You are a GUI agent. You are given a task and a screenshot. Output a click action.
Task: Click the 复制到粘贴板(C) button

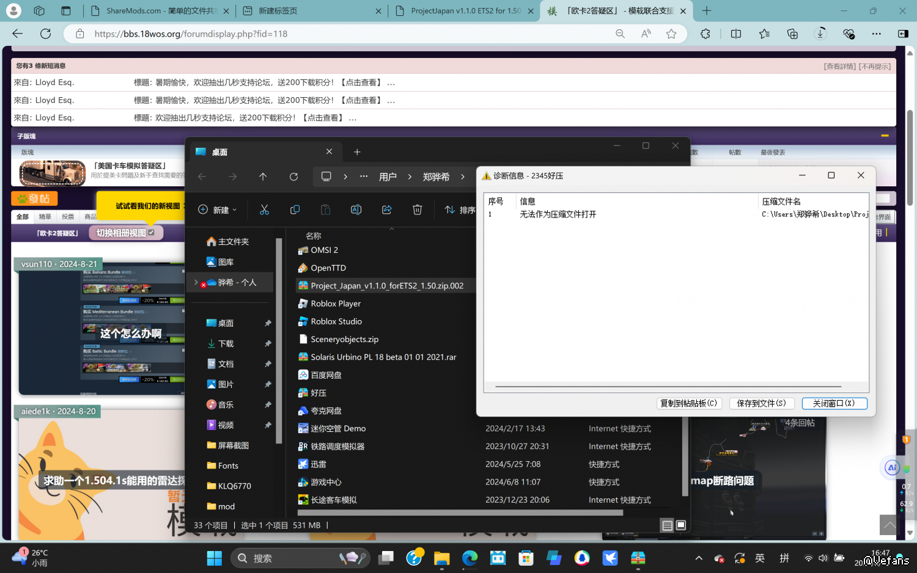pos(689,403)
